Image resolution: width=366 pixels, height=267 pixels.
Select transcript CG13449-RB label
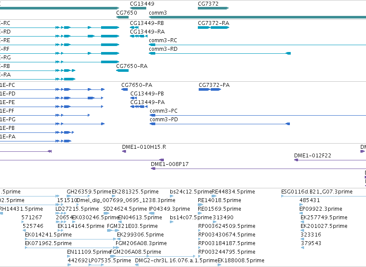pyautogui.click(x=147, y=23)
